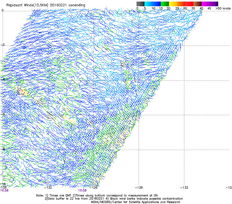Click the longitude label '-135'
The image size is (232, 204).
(3, 187)
